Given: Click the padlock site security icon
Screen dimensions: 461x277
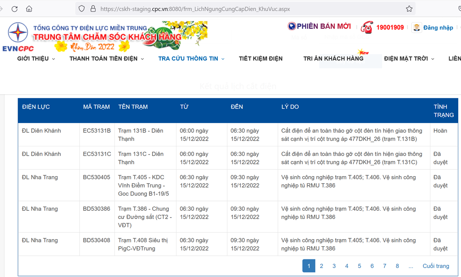Looking at the screenshot, I should (93, 9).
